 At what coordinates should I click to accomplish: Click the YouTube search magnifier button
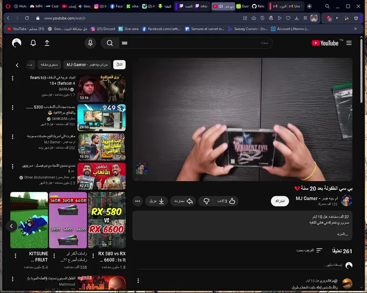(x=110, y=43)
